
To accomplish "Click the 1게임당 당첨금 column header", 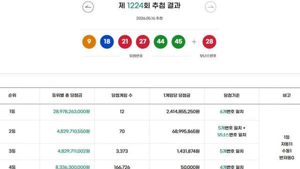I will [177, 95].
